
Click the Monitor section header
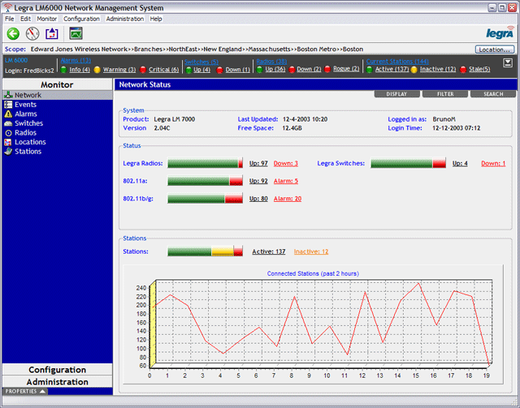[x=58, y=85]
